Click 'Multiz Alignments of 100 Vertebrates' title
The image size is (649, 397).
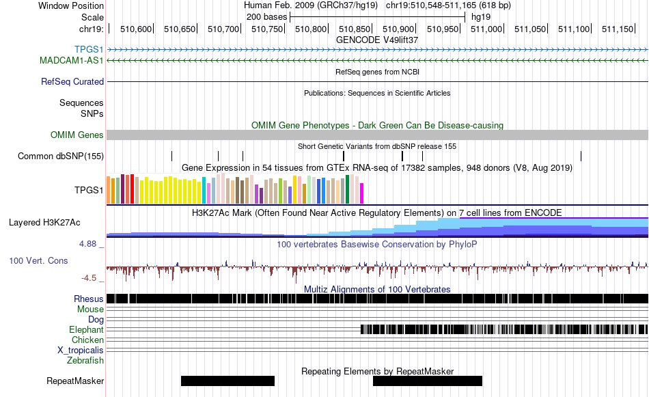[377, 289]
